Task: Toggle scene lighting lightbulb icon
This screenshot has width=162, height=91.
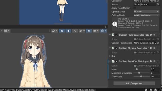Action: (x=68, y=31)
